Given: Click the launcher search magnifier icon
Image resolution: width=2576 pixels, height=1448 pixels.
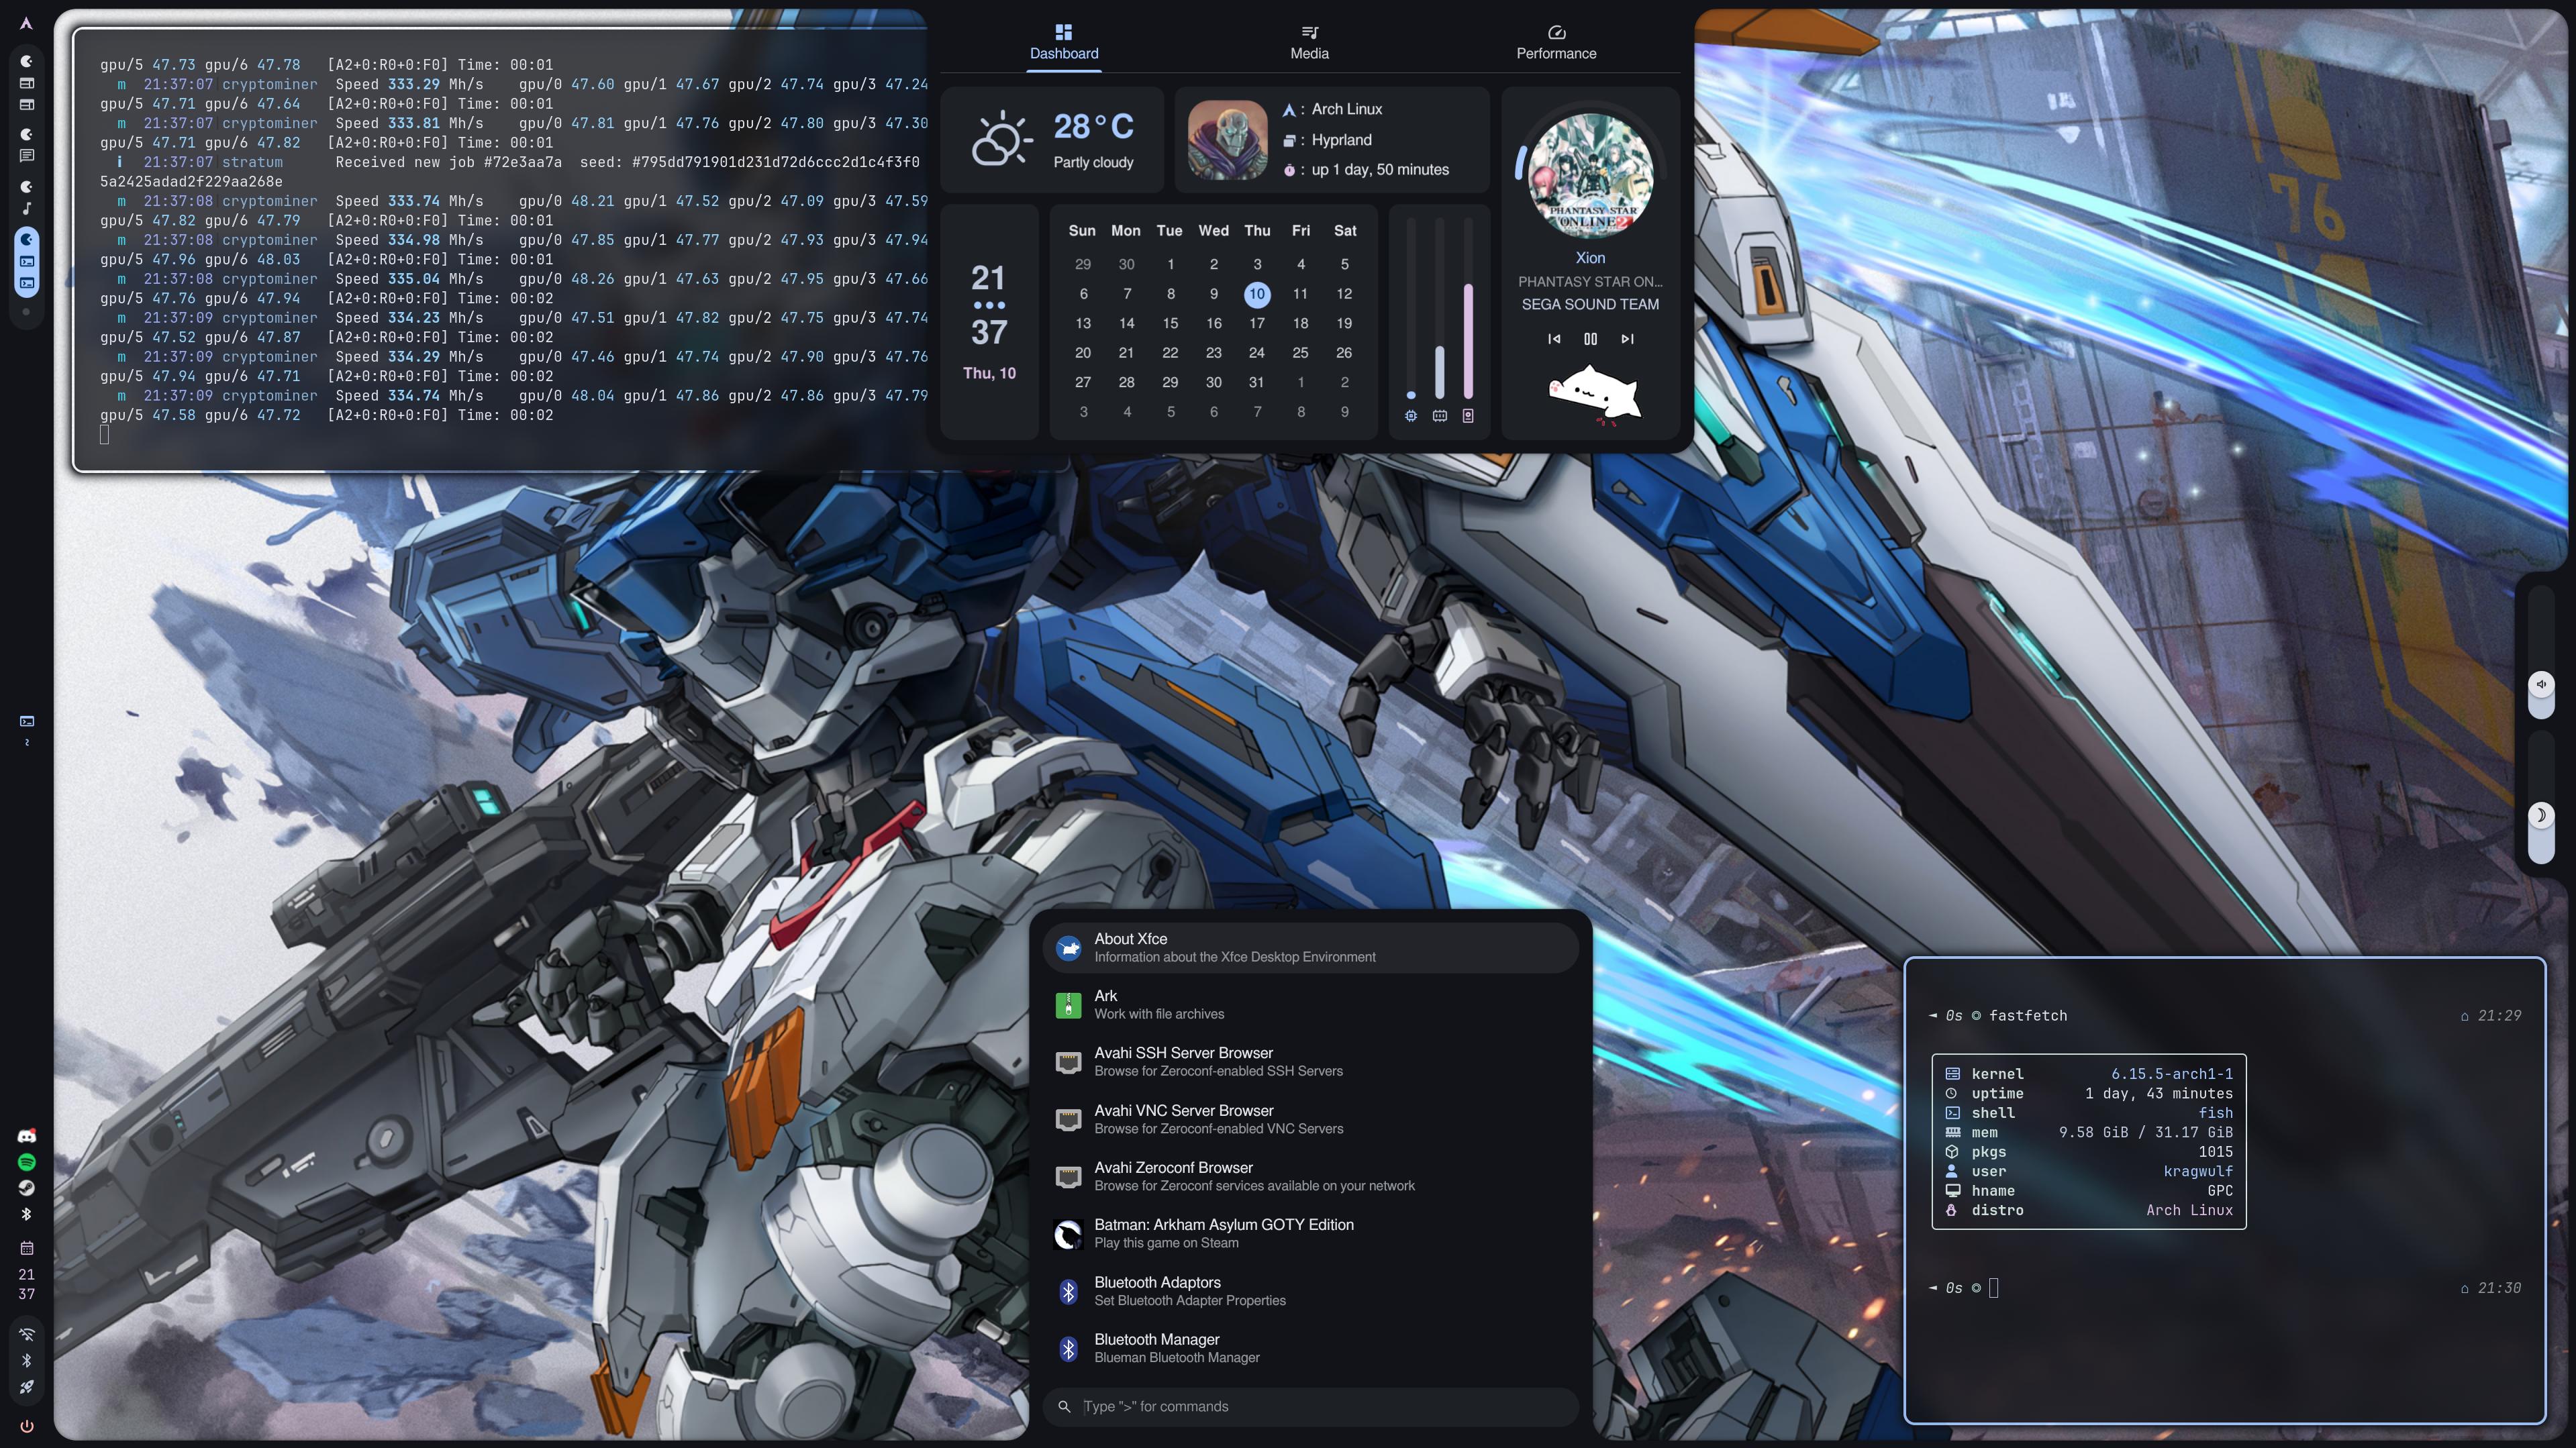Looking at the screenshot, I should click(x=1064, y=1406).
